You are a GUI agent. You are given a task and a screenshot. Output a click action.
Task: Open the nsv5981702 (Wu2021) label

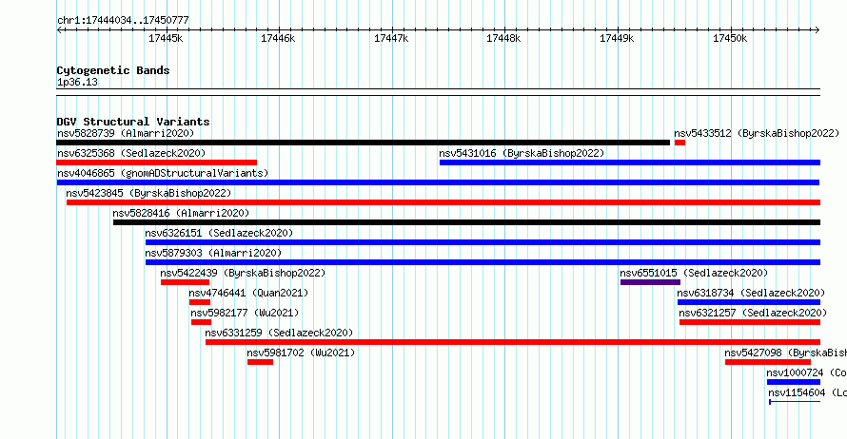pyautogui.click(x=301, y=353)
